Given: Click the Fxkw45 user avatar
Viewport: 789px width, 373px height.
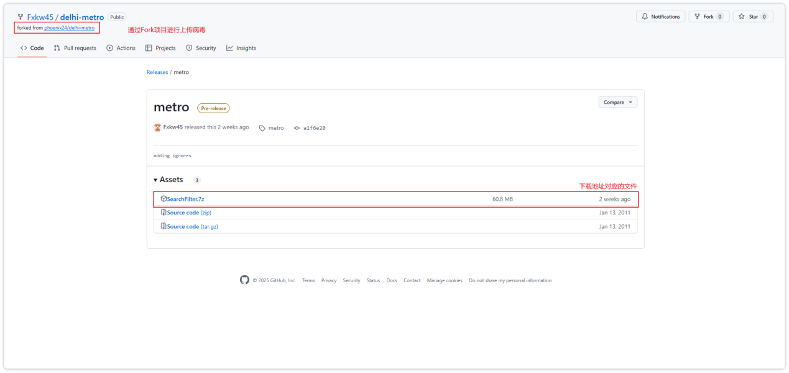Looking at the screenshot, I should (x=157, y=127).
